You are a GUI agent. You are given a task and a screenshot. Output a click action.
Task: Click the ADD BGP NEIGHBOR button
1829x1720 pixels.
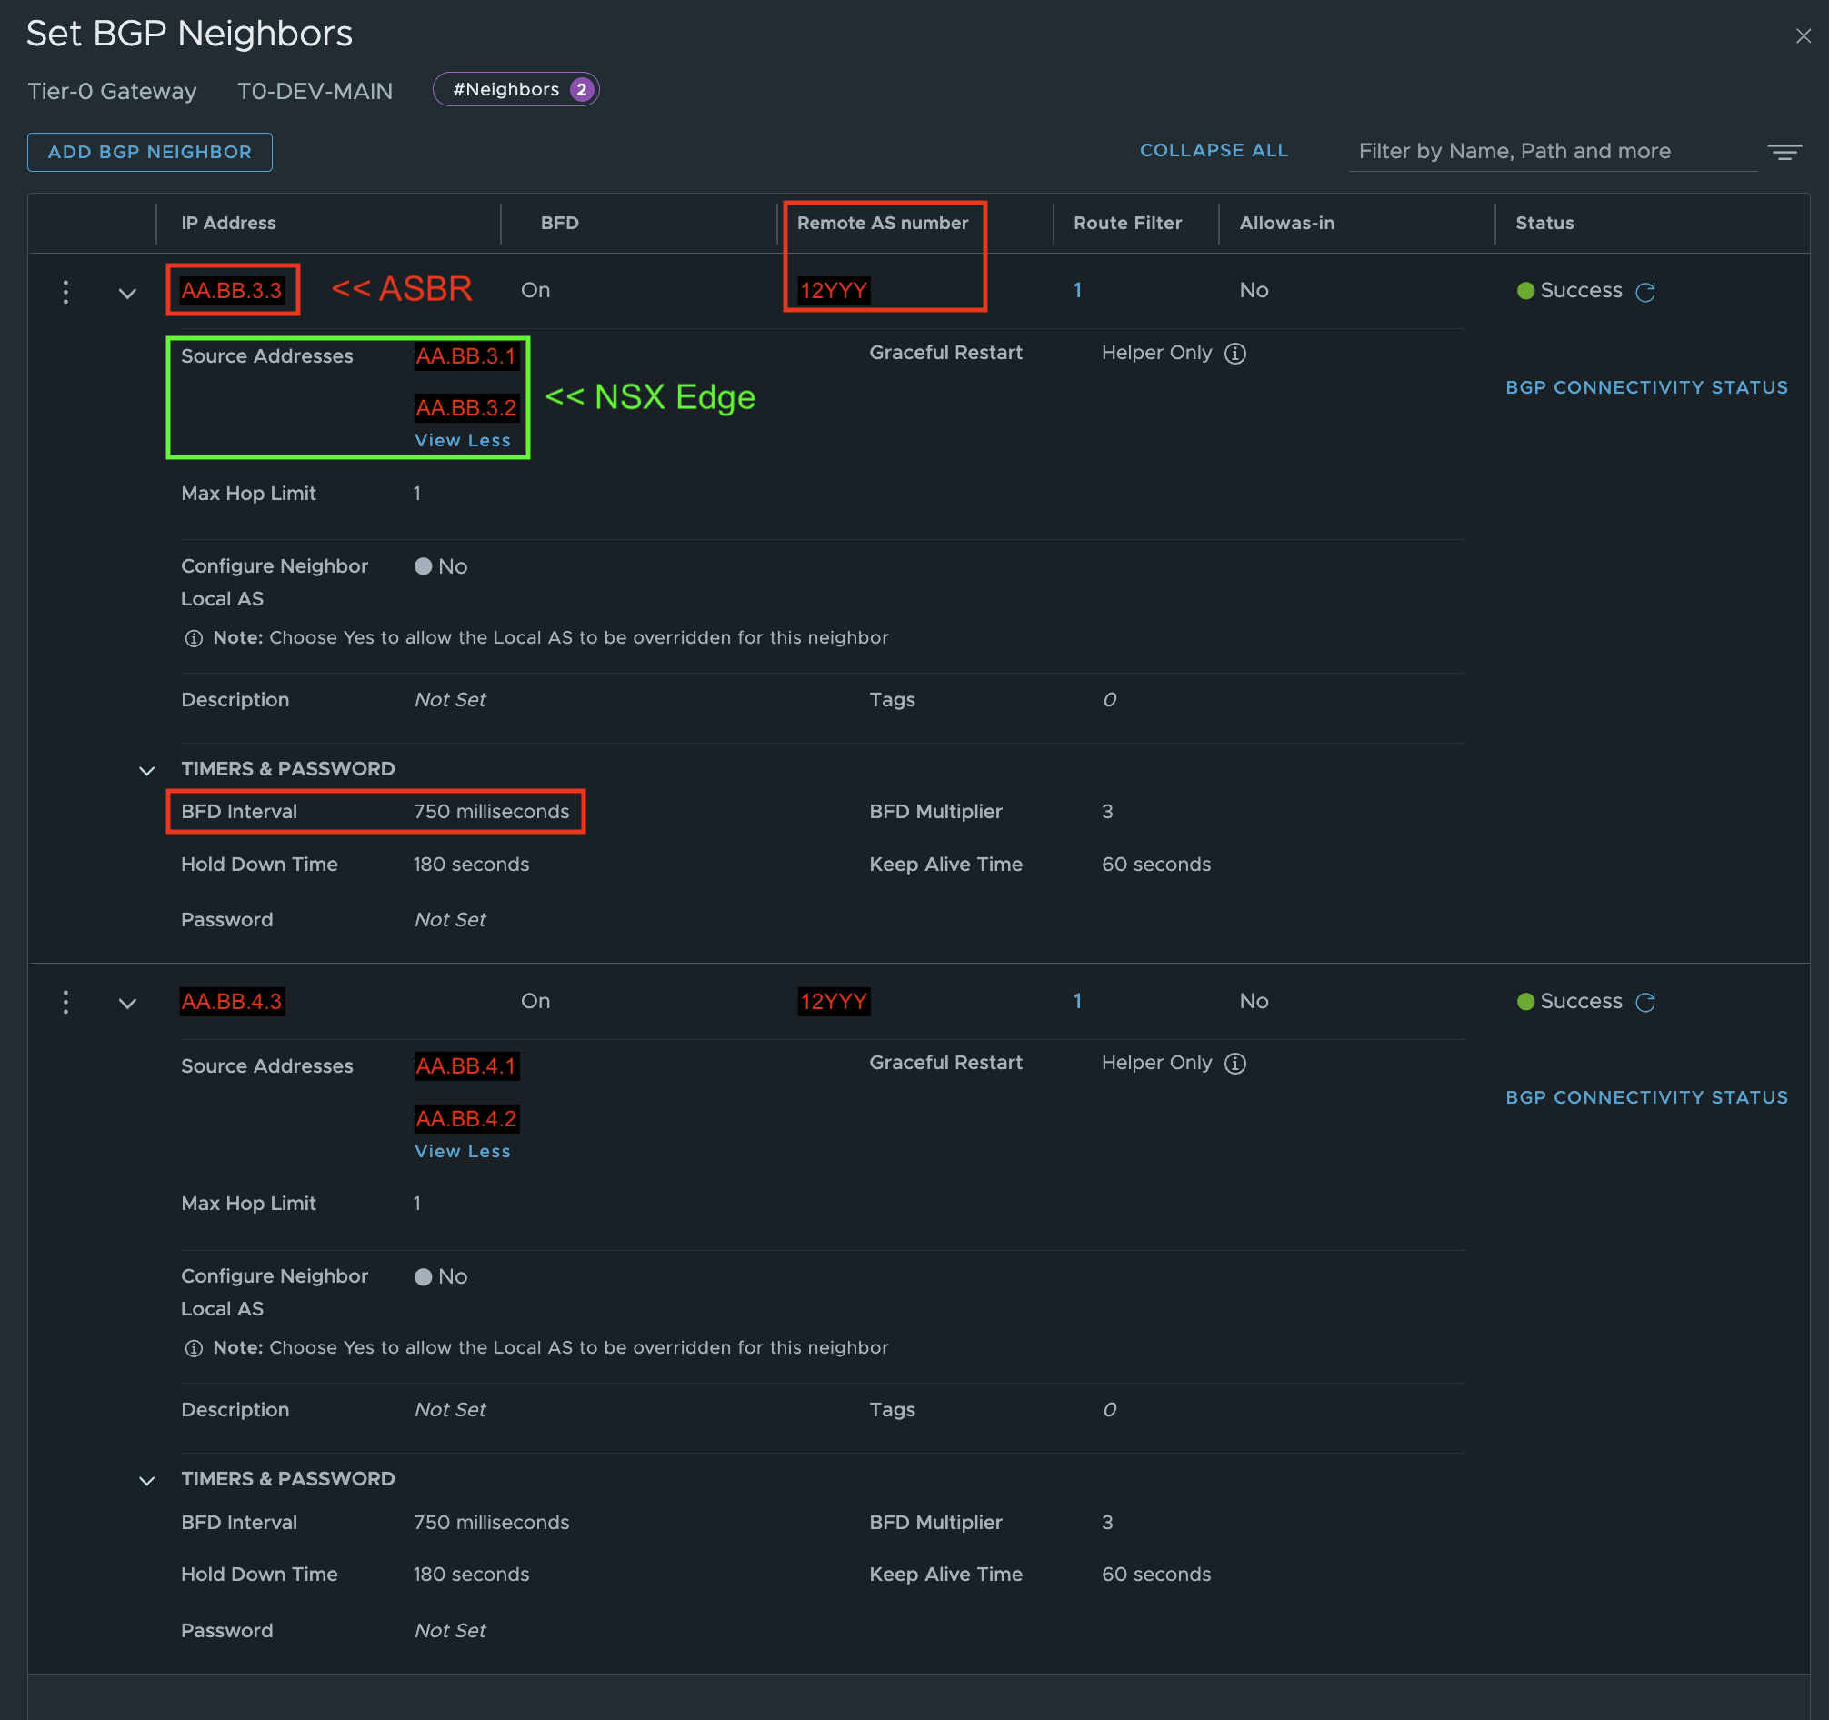click(150, 152)
